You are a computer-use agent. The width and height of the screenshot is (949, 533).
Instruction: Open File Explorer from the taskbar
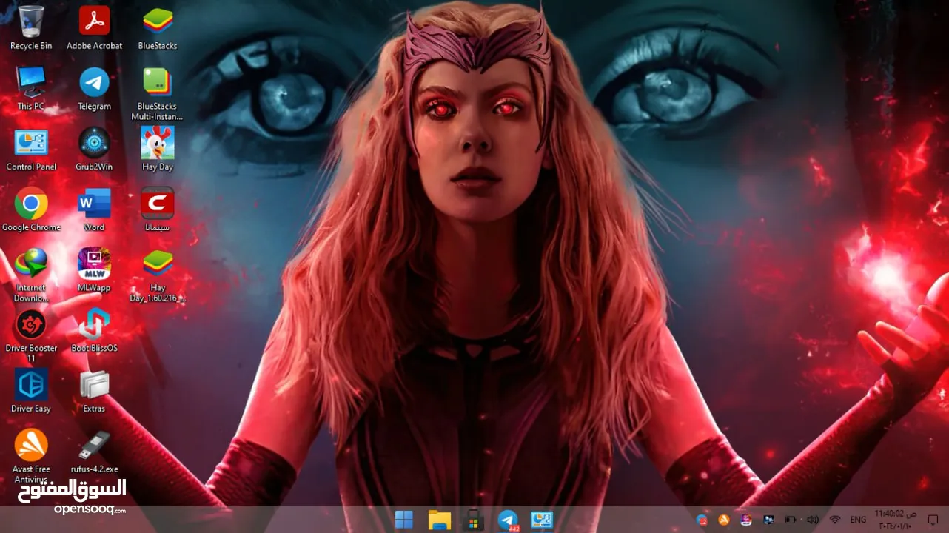point(440,520)
